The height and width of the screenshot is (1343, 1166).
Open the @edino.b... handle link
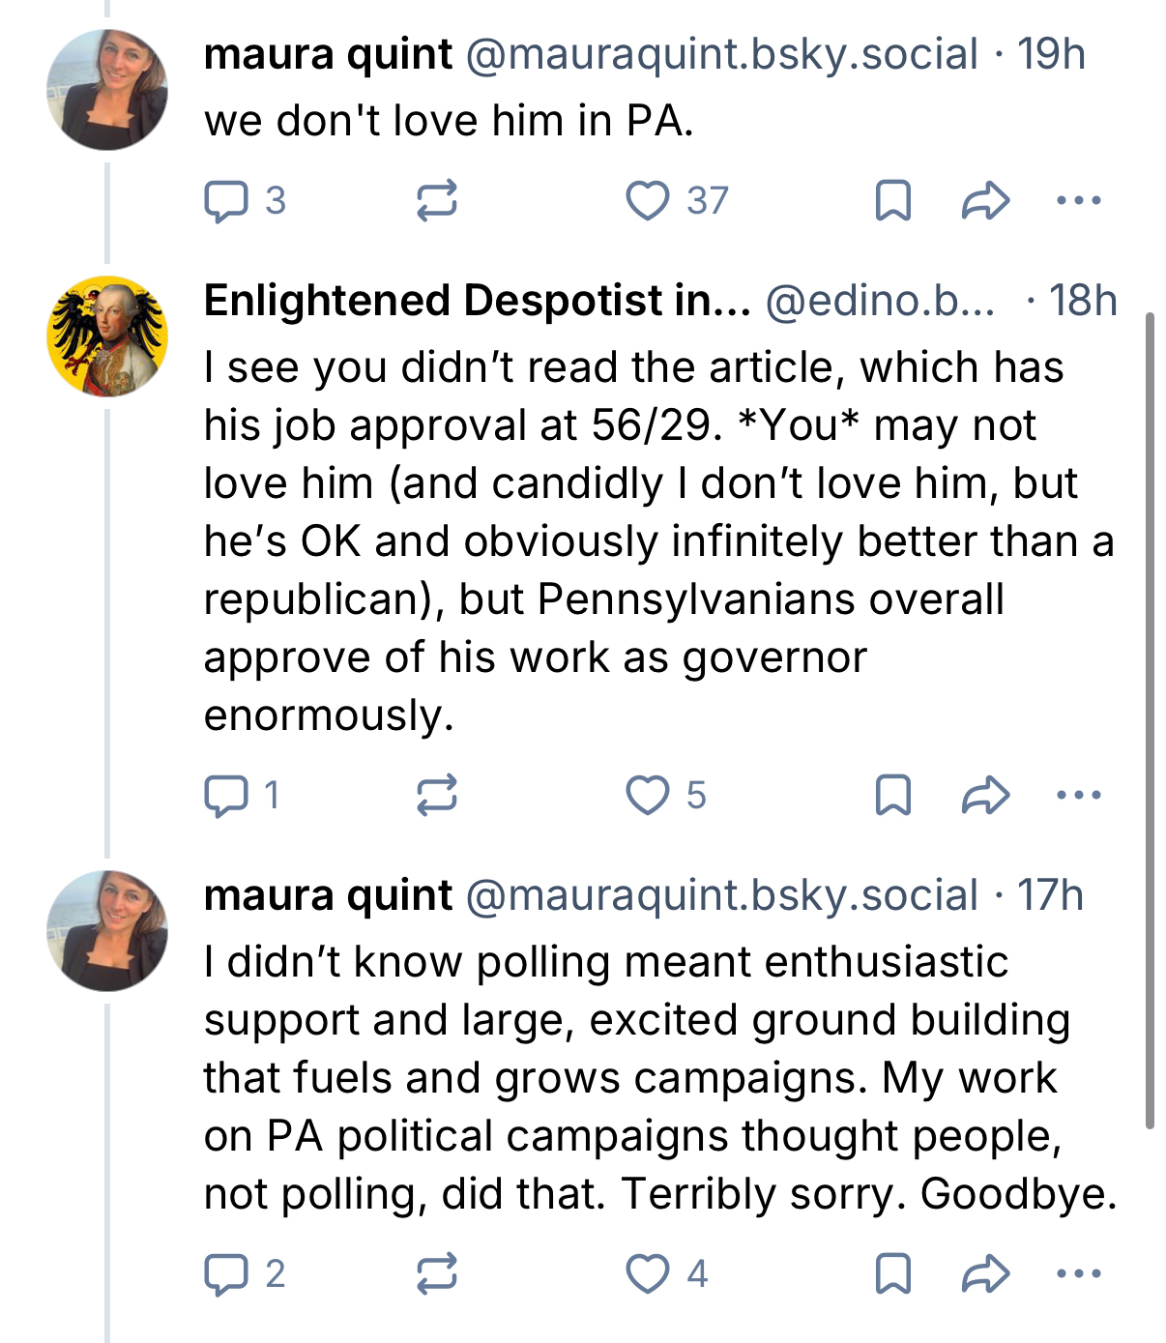880,302
